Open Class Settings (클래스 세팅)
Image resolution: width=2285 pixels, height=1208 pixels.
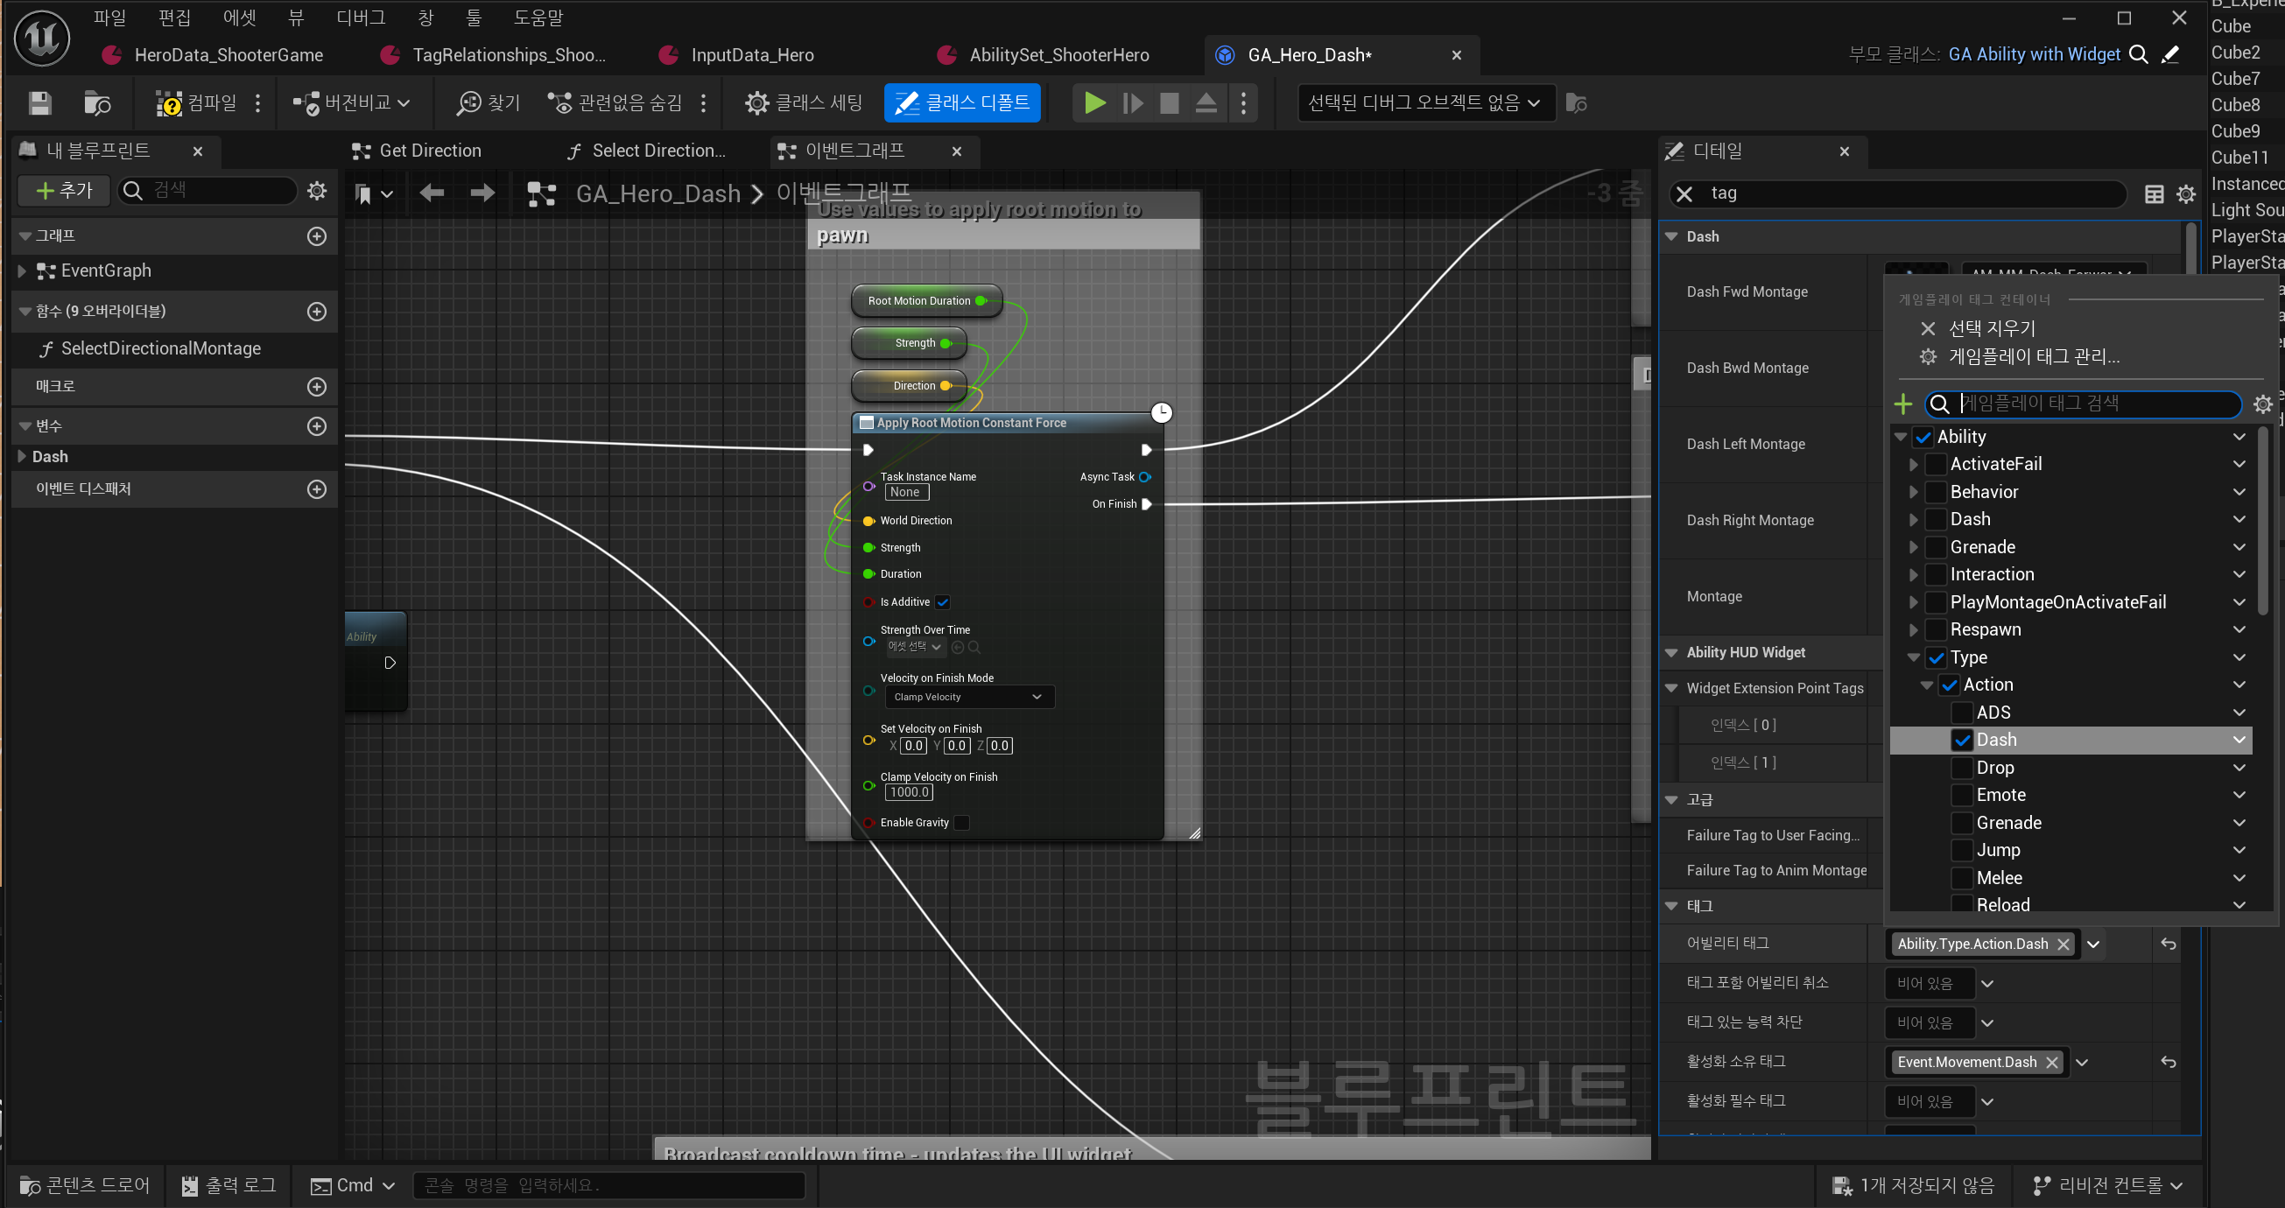pyautogui.click(x=804, y=103)
